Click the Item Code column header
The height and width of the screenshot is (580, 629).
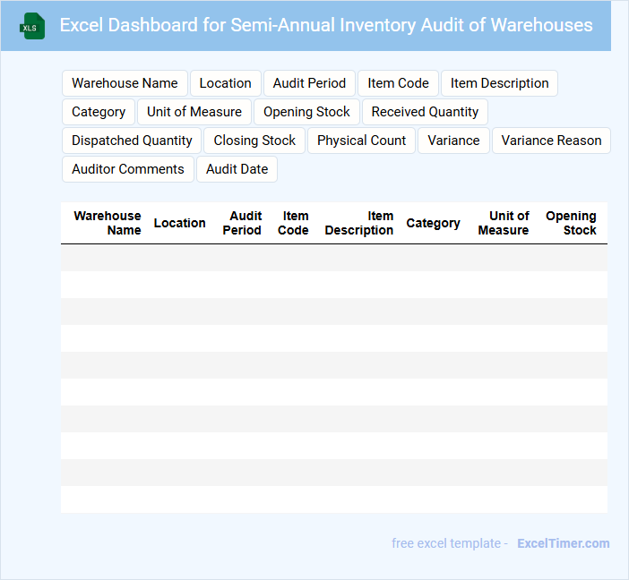[293, 223]
